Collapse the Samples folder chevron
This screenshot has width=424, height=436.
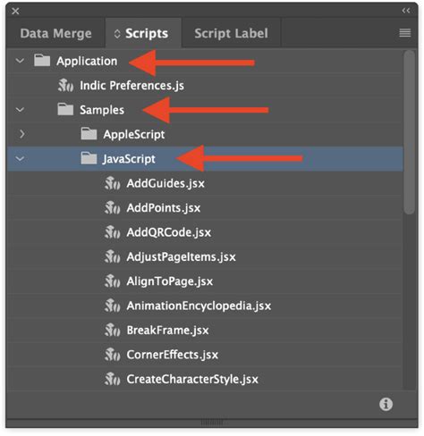coord(20,110)
